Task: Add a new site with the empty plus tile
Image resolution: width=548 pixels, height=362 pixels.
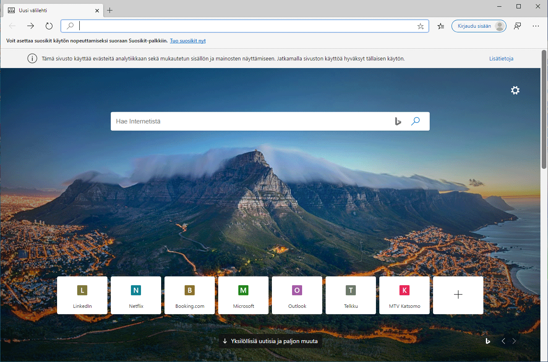Action: [458, 295]
